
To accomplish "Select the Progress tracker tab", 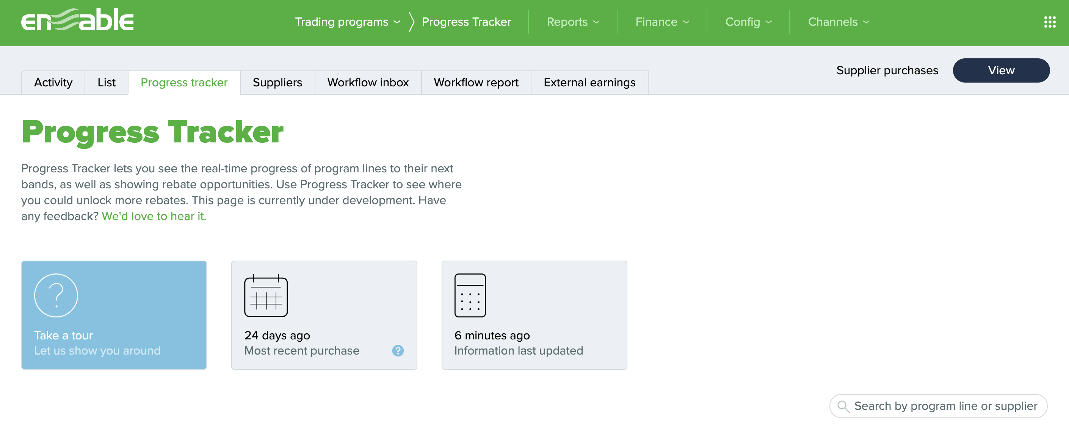I will pyautogui.click(x=184, y=83).
